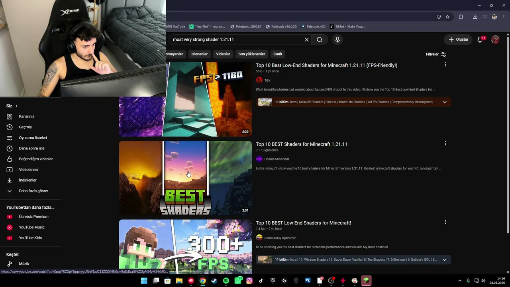Viewport: 510px width, 287px height.
Task: Open the Key-Test bookmark
Action: (207, 27)
